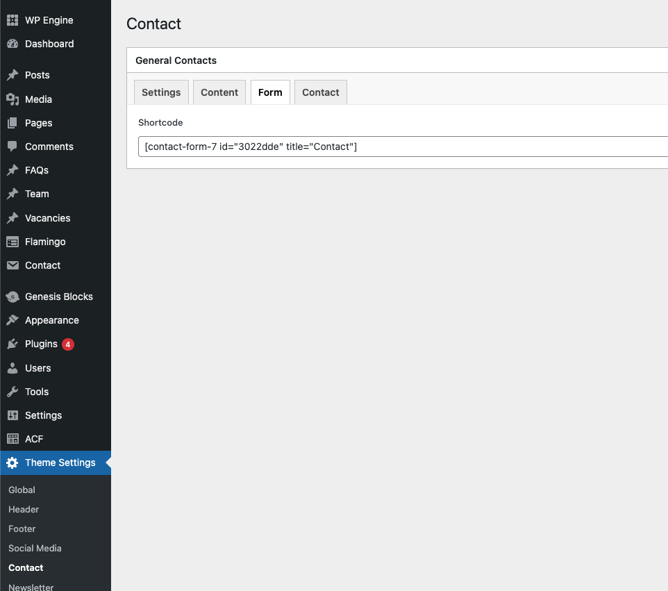Open the Footer theme submenu
This screenshot has height=591, width=668.
click(x=22, y=528)
